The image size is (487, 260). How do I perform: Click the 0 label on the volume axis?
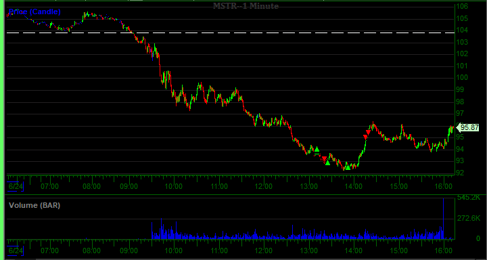(479, 238)
